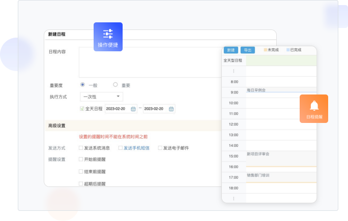Screen dimensions: 348x221
Task: Select the 一般 importance radio button
Action: [82, 85]
